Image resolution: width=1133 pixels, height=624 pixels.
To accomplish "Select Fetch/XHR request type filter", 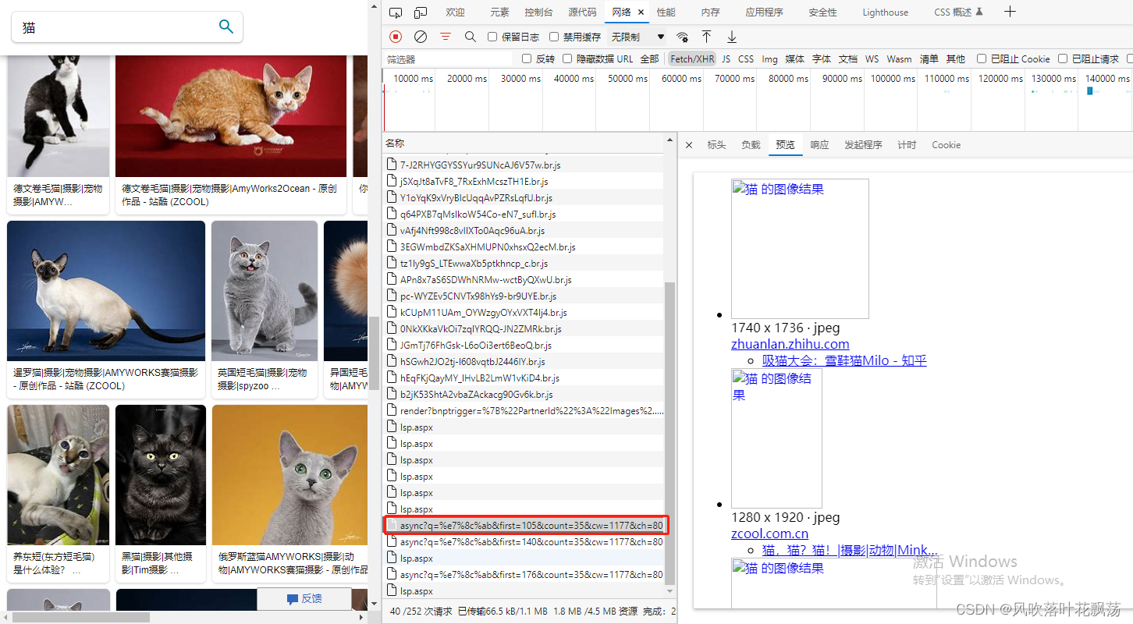I will 692,58.
